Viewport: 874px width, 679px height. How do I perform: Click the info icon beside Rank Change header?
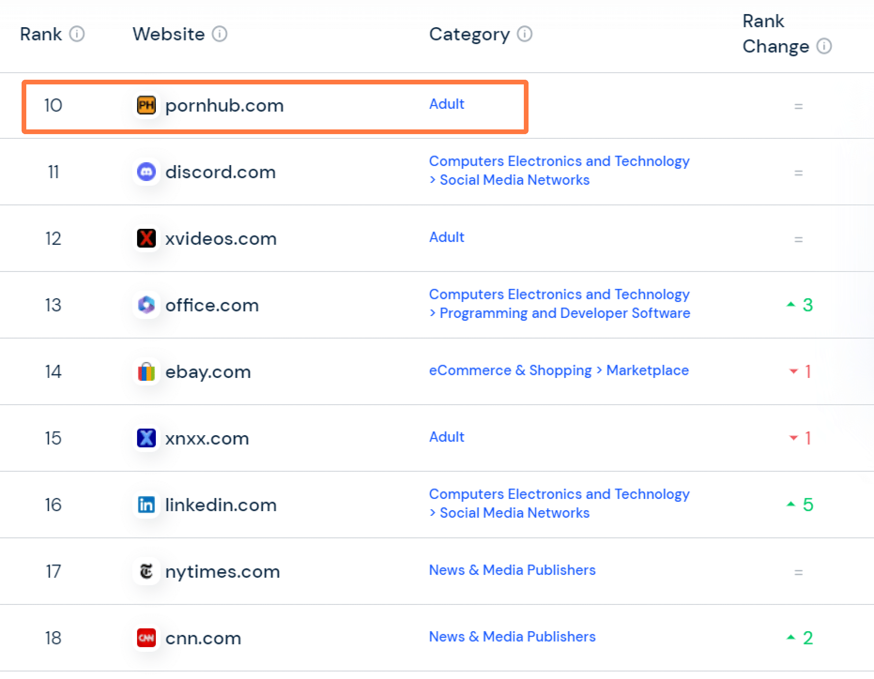point(824,46)
